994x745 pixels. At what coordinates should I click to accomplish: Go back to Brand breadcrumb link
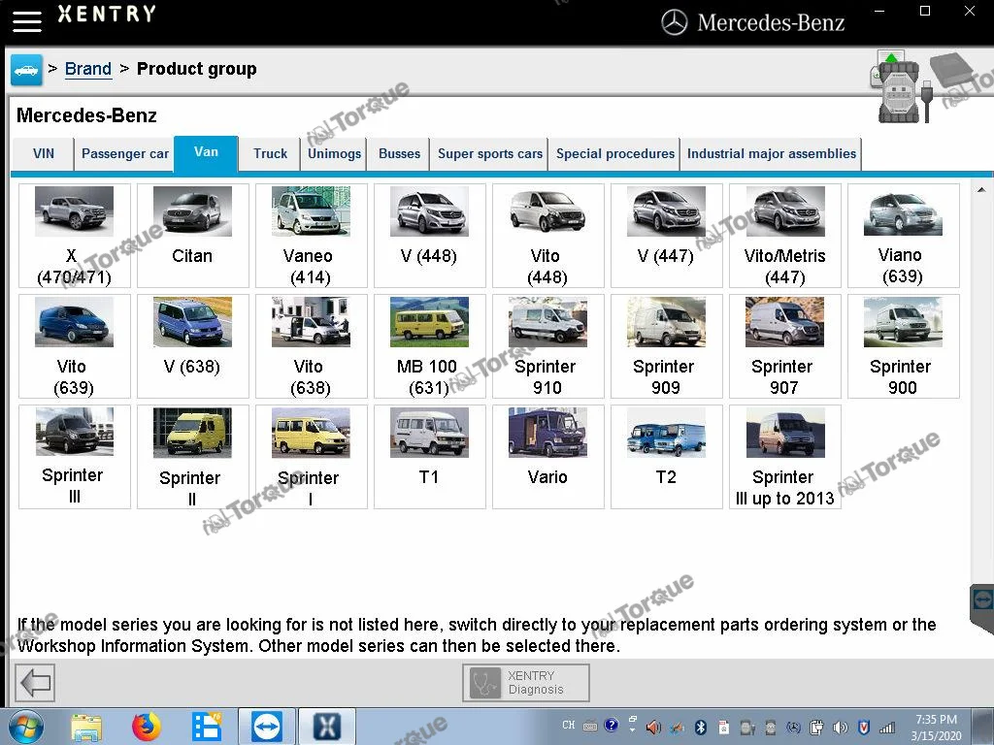(x=88, y=69)
